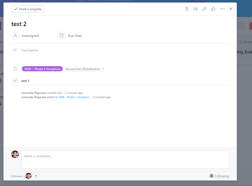
Task: Click the follower avatar next to Followers
Action: pos(28,176)
